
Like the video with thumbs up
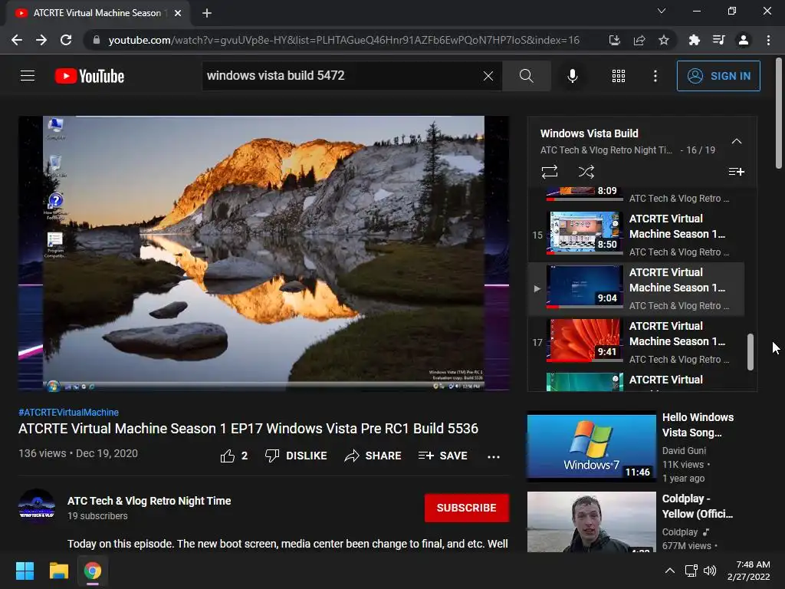tap(234, 456)
